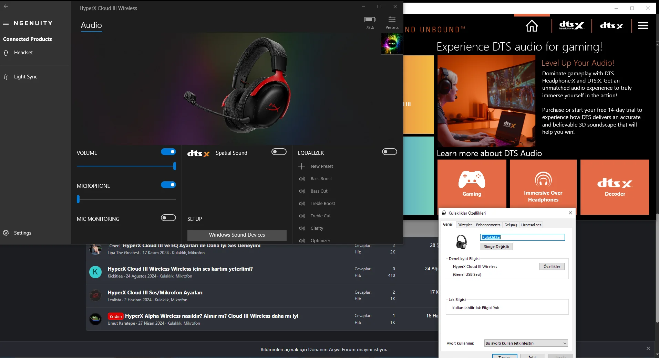Enable DTS:X Spatial Sound
This screenshot has height=358, width=659.
pos(279,152)
